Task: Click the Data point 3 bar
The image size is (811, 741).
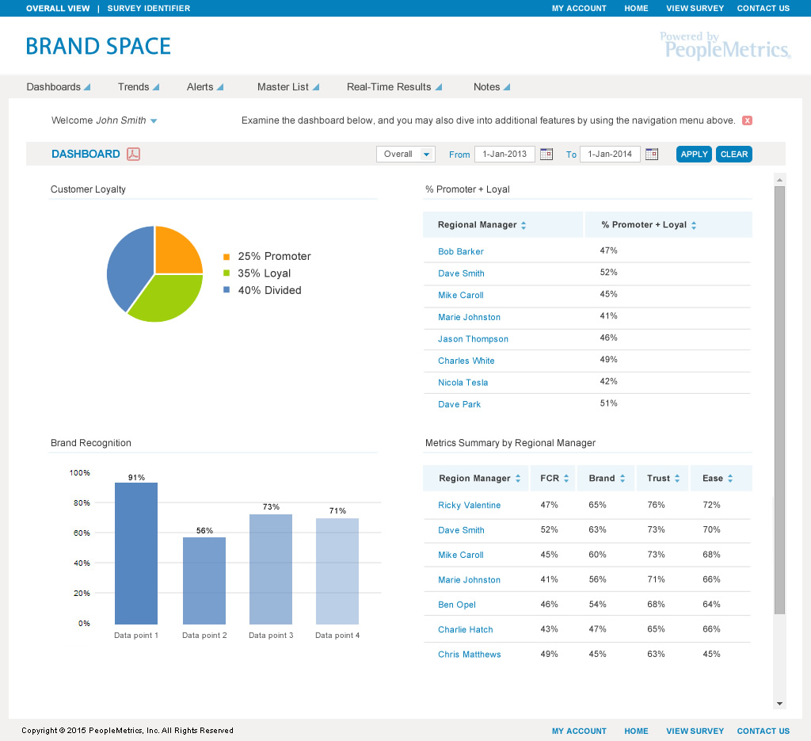Action: 271,569
